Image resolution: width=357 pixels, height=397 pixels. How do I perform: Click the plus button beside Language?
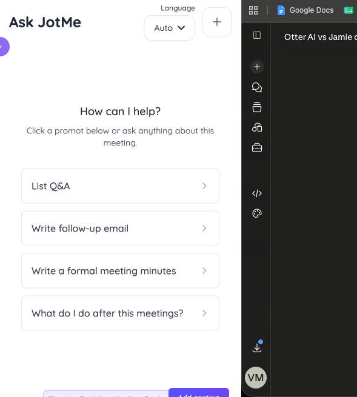217,22
